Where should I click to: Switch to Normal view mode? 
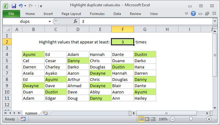coord(141,119)
